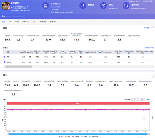155x138 pixels.
Task: Click the device phone icon
Action: tap(46, 6)
